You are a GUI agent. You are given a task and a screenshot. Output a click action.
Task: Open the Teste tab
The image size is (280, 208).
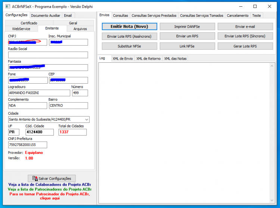tap(256, 16)
